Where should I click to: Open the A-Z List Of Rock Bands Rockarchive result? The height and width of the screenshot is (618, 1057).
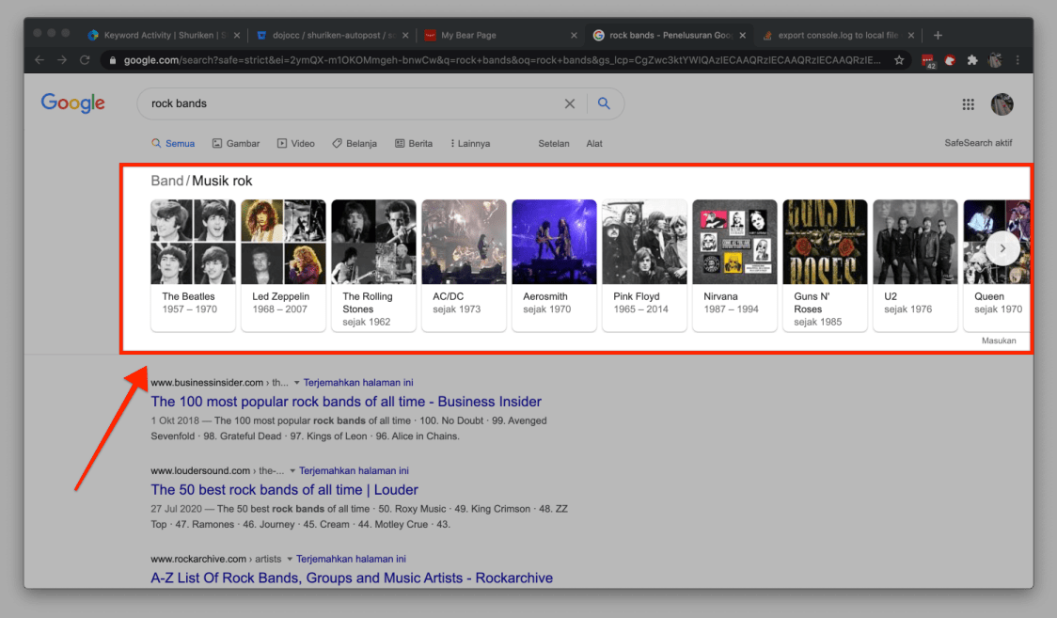click(x=352, y=578)
